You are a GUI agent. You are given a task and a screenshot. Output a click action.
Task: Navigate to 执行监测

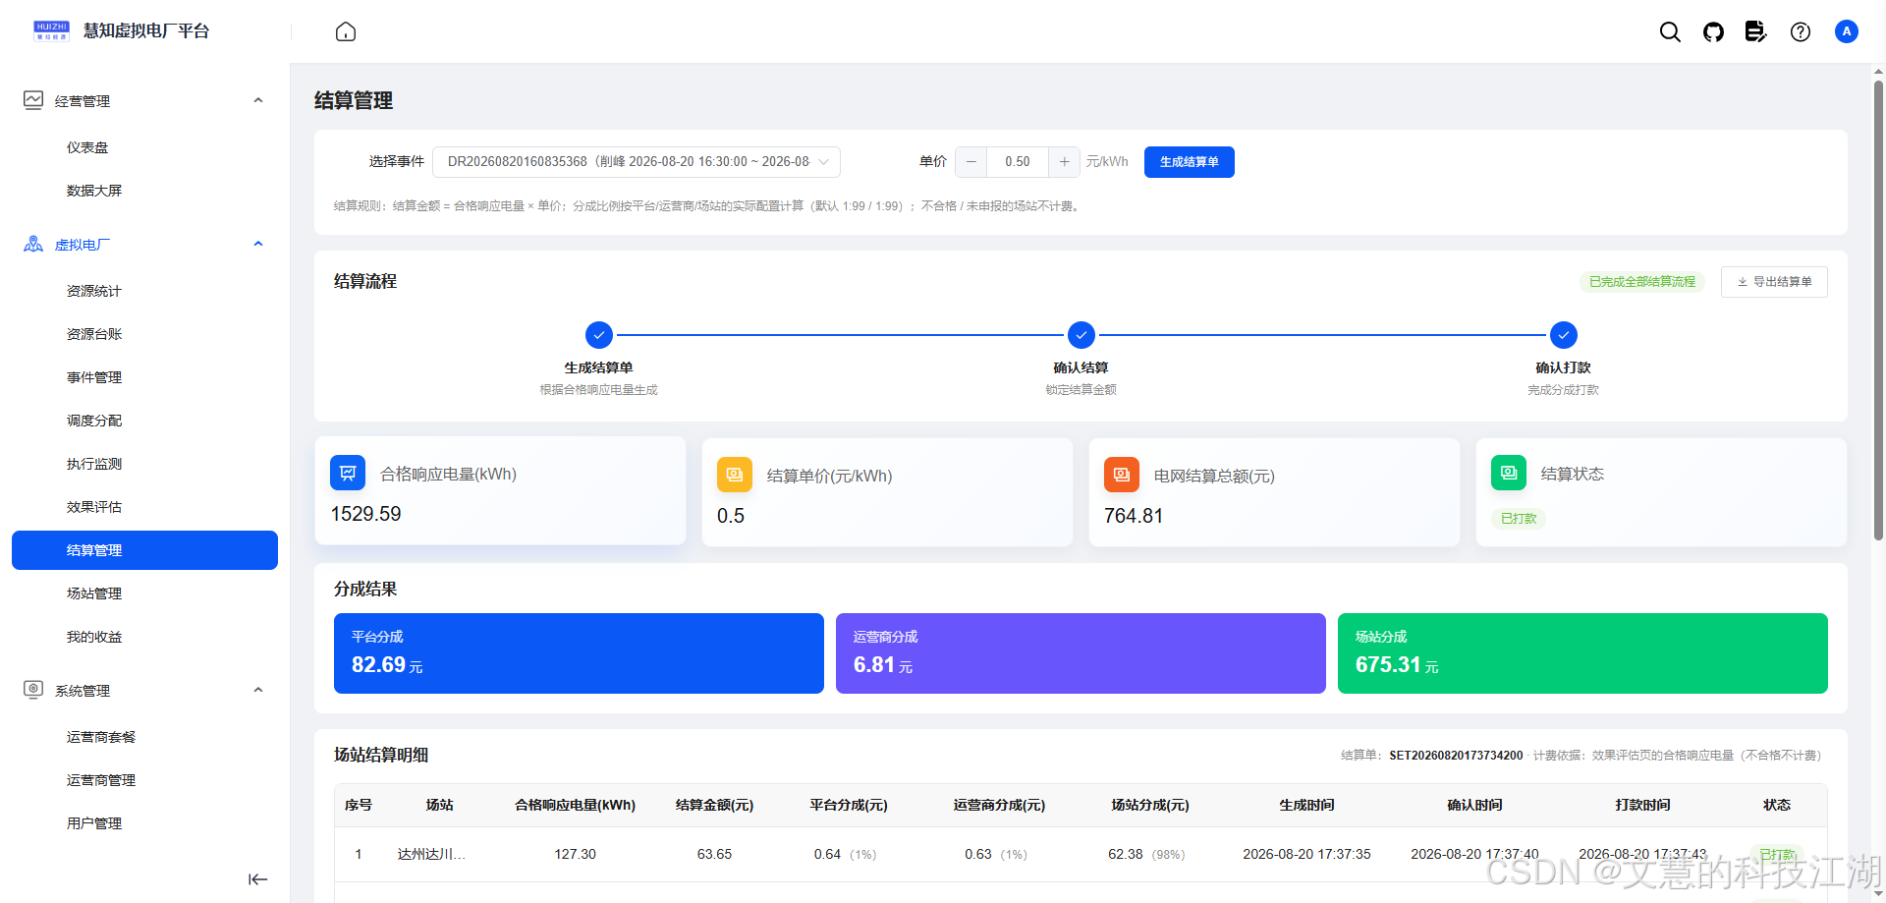(x=144, y=464)
